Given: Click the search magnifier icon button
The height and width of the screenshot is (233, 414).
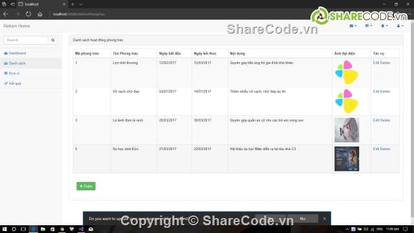Looking at the screenshot, I should (53, 40).
